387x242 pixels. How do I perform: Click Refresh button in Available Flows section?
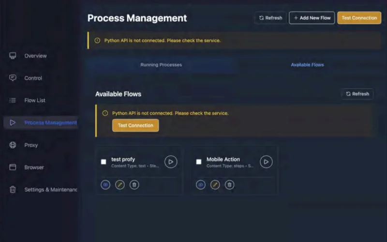coord(357,94)
